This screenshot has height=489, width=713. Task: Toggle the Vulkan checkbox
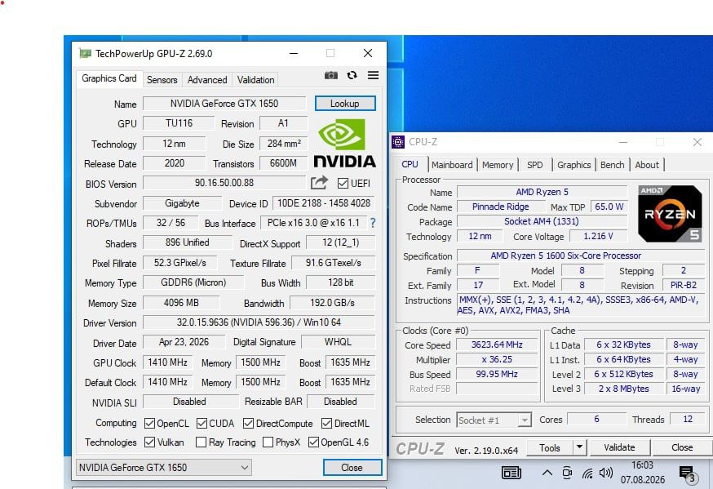(x=149, y=442)
